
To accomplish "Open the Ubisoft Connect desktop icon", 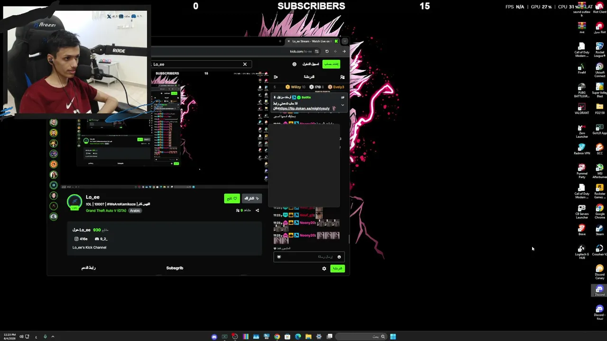I will (599, 71).
